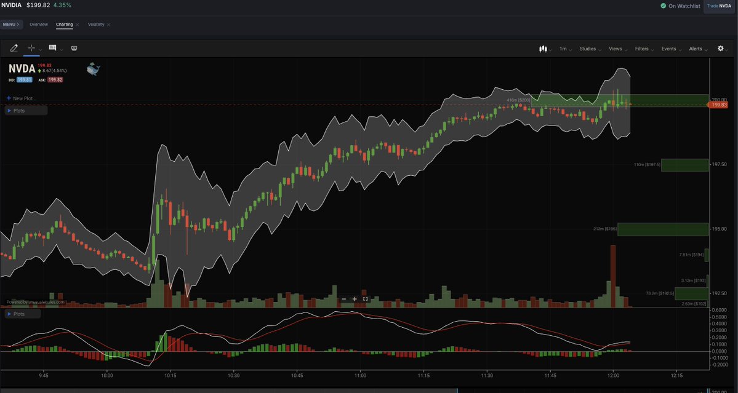This screenshot has width=738, height=393.
Task: Open the 1m timeframe dropdown
Action: pyautogui.click(x=564, y=49)
